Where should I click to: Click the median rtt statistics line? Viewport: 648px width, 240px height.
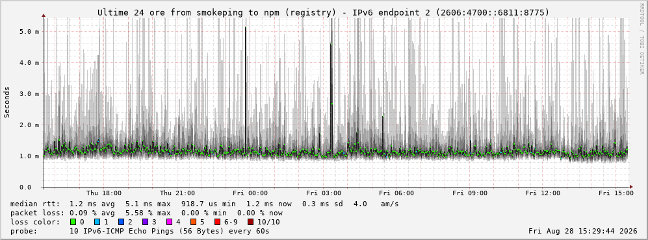pyautogui.click(x=204, y=204)
